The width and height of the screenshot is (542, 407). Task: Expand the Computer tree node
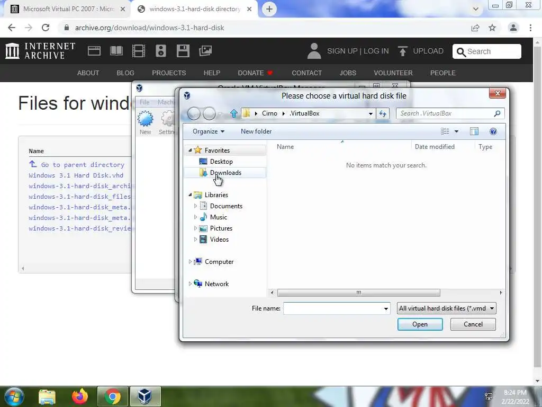(190, 262)
